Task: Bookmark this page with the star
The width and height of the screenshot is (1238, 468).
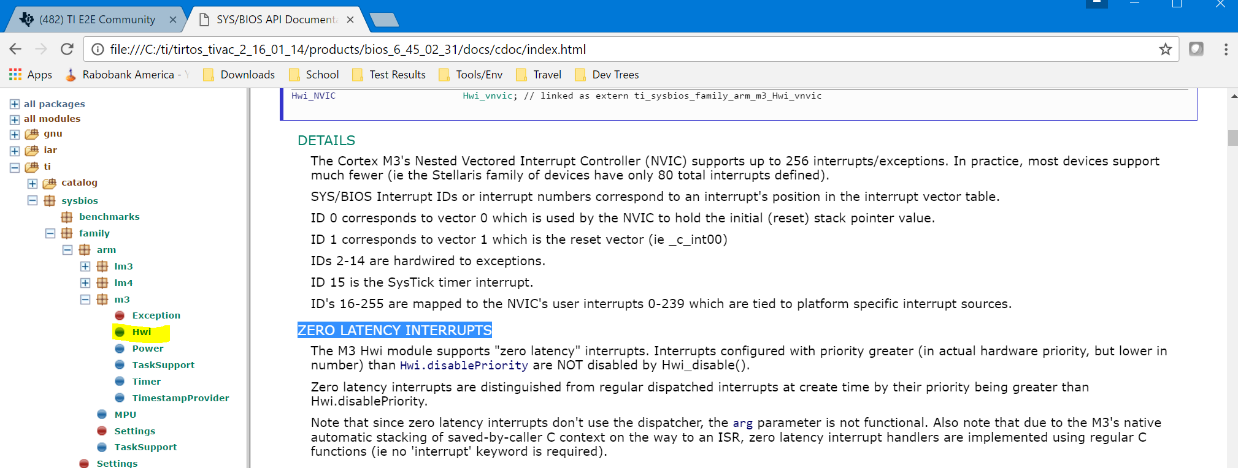Action: pyautogui.click(x=1165, y=49)
